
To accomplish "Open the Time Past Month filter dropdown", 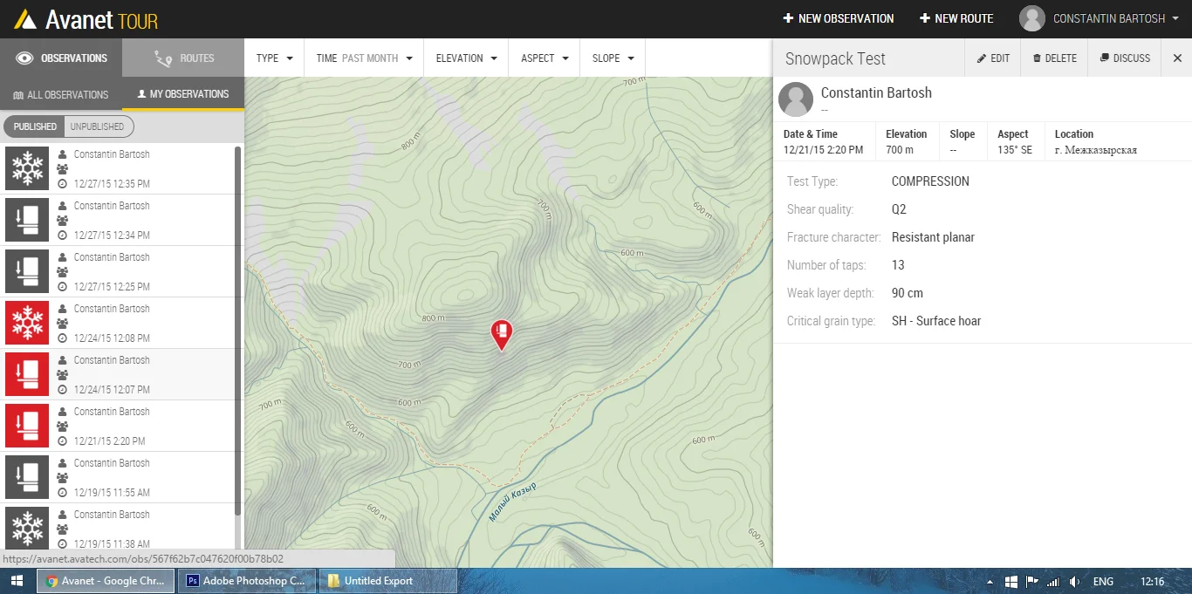I will pos(364,58).
